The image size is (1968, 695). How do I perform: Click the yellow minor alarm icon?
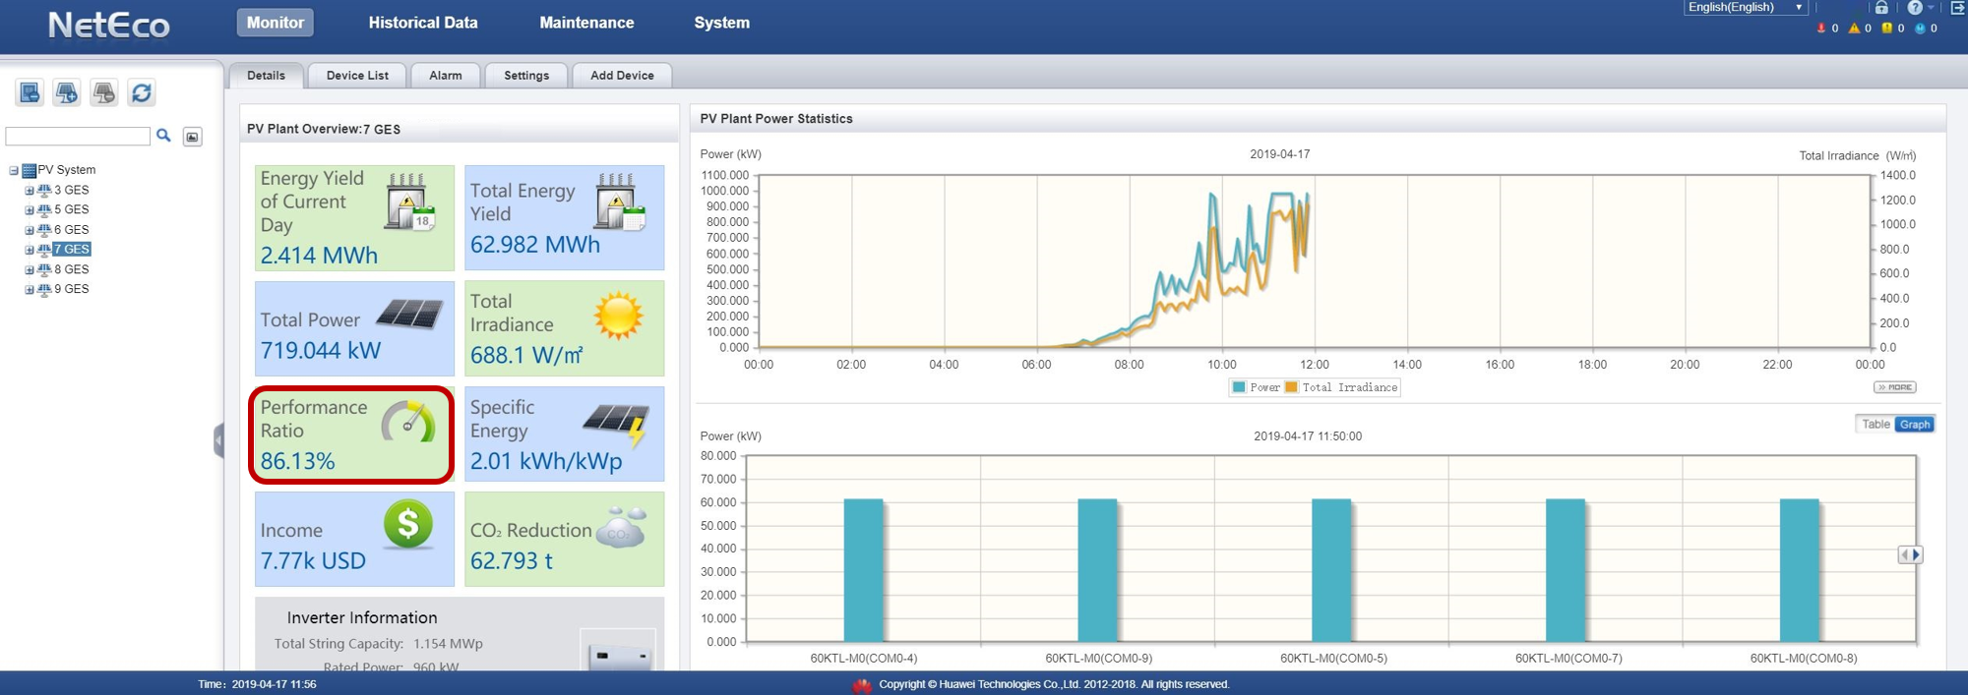click(x=1887, y=29)
